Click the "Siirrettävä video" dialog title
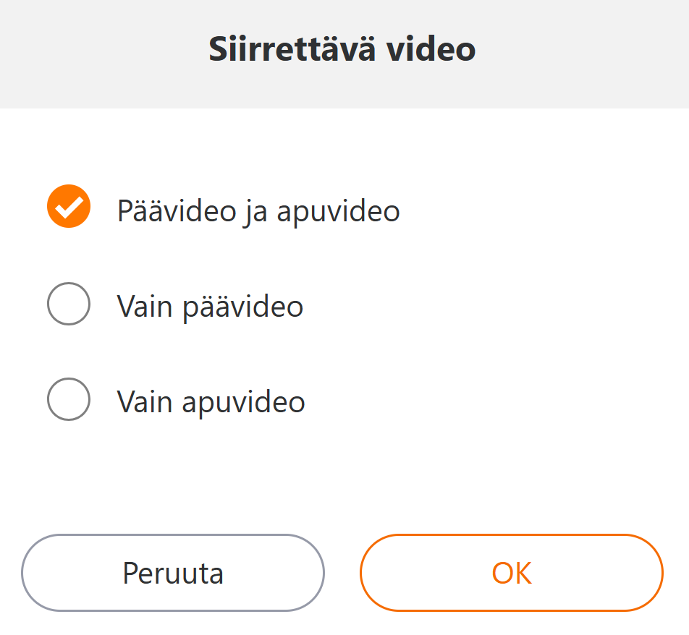Viewport: 689px width, 635px height. (x=342, y=49)
